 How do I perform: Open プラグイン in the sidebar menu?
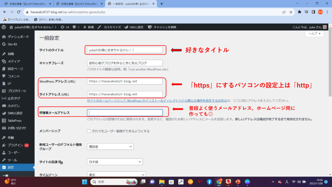pyautogui.click(x=15, y=145)
